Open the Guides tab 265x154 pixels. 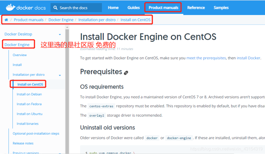click(x=134, y=8)
